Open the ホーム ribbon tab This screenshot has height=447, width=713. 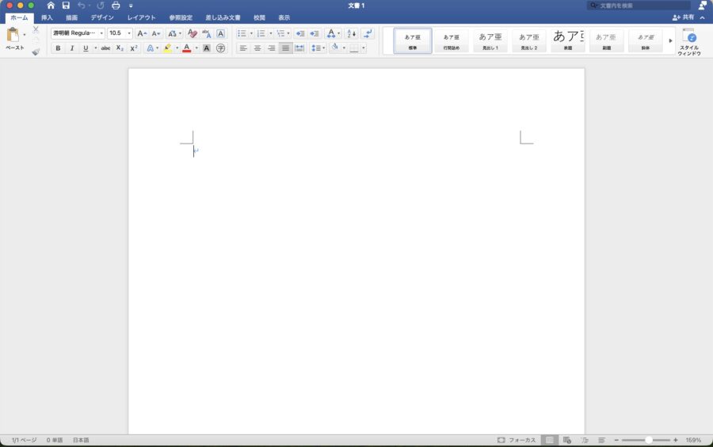pyautogui.click(x=19, y=17)
